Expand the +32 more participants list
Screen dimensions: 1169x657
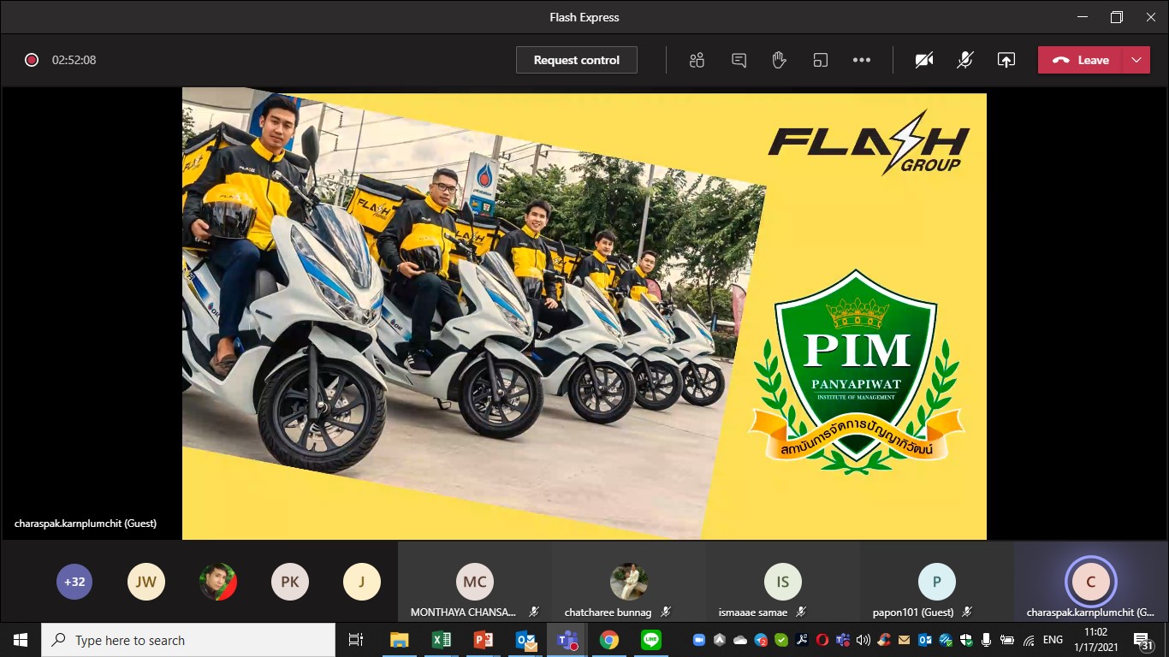coord(74,582)
